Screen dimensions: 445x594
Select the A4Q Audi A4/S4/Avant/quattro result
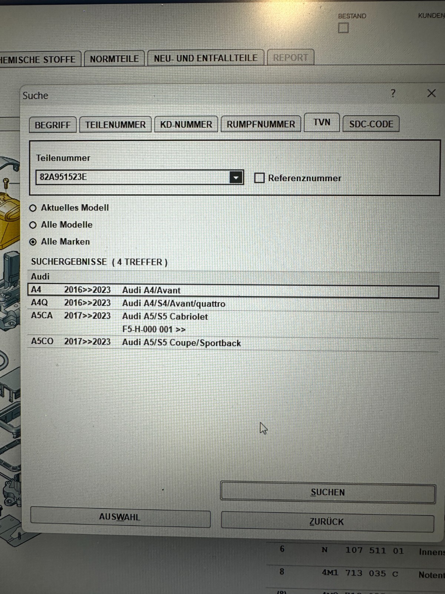233,303
